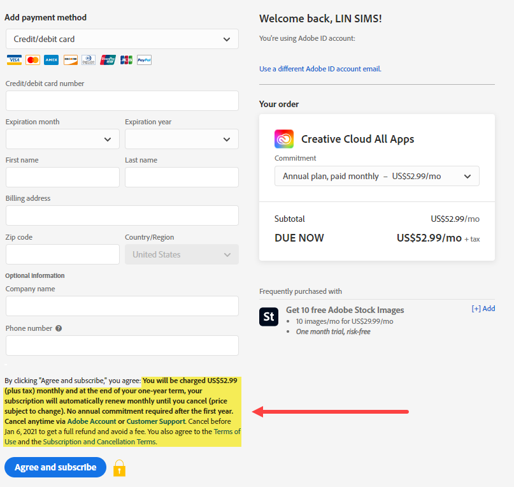Open the payment method dropdown
The width and height of the screenshot is (514, 487).
[122, 39]
